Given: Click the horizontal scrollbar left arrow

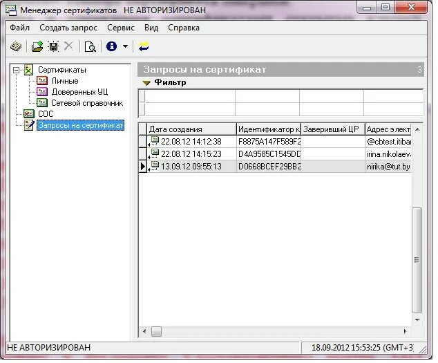Looking at the screenshot, I should 144,332.
